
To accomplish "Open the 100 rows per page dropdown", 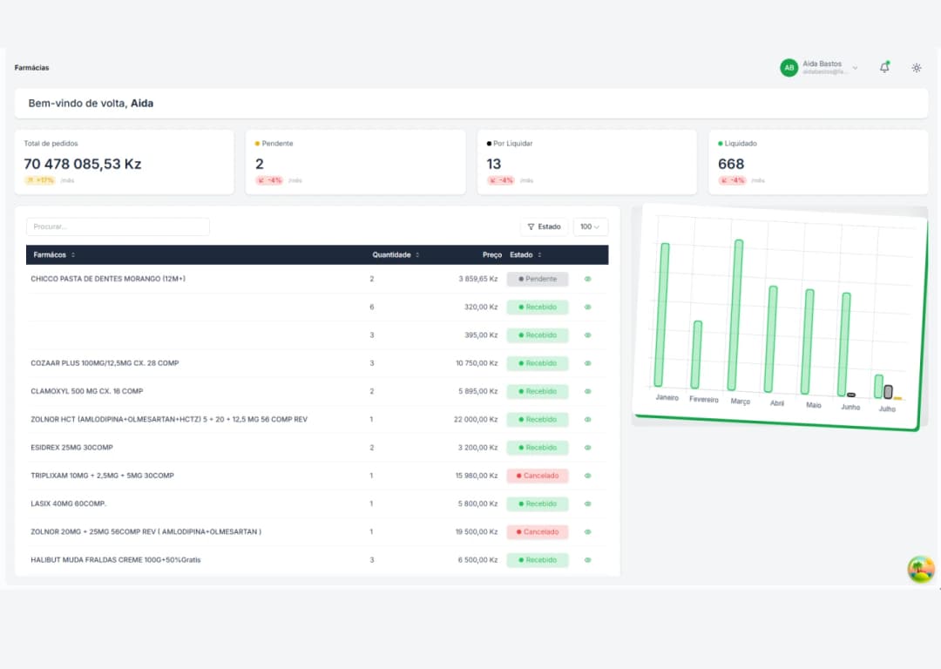I will tap(591, 226).
